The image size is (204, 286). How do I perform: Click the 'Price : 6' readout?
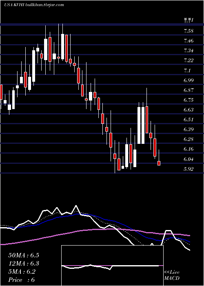pyautogui.click(x=22, y=280)
